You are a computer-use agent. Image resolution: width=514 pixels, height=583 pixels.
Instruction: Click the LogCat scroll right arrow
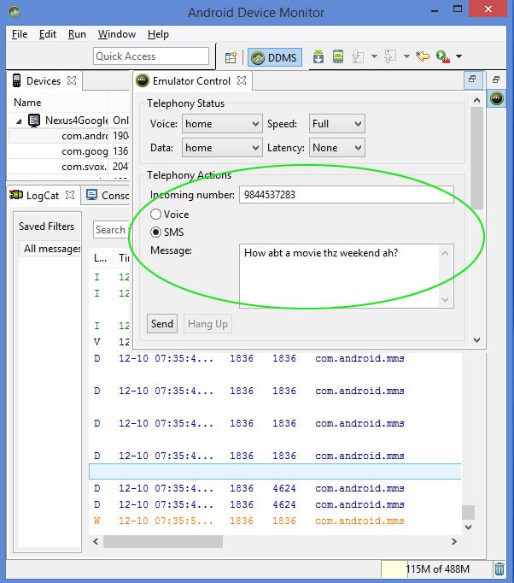coord(454,541)
